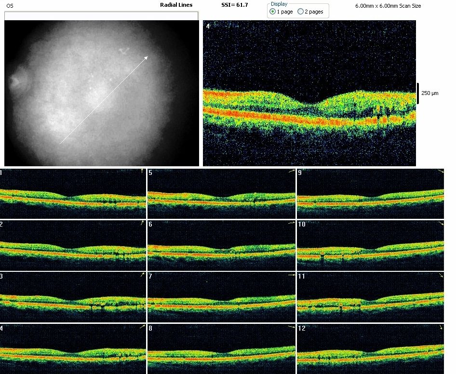Click the large OCT B-scan labeled 4
The width and height of the screenshot is (456, 374).
pyautogui.click(x=309, y=93)
